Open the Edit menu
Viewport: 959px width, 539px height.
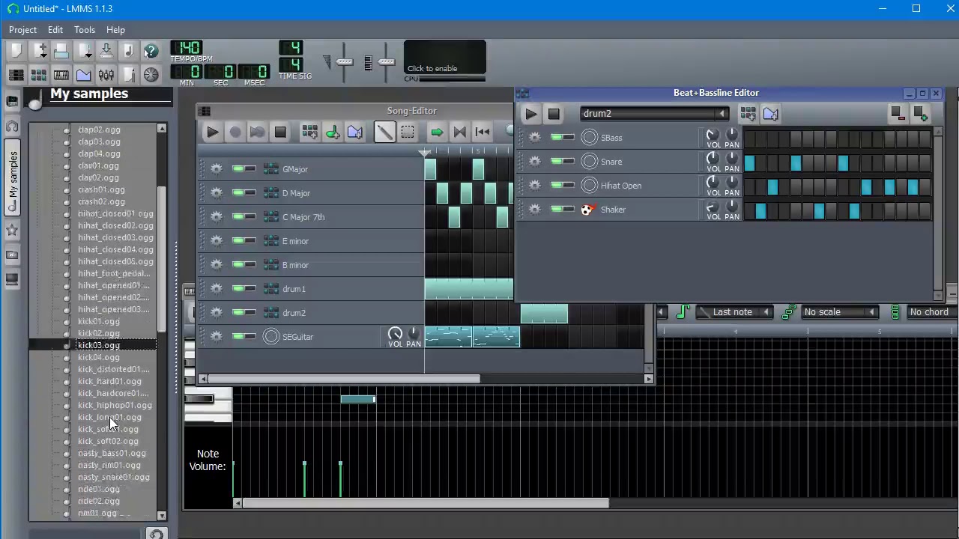(x=55, y=30)
